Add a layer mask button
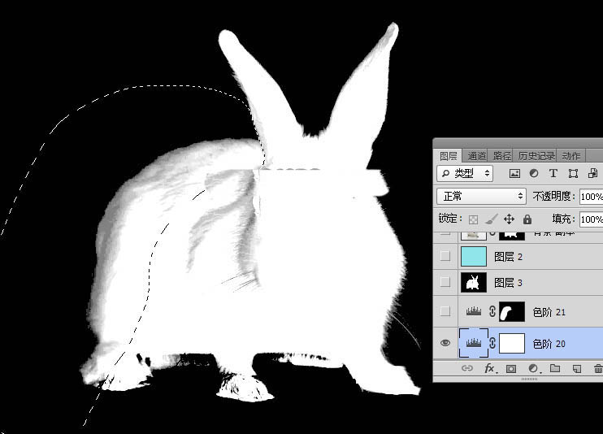603x434 pixels. pyautogui.click(x=511, y=369)
